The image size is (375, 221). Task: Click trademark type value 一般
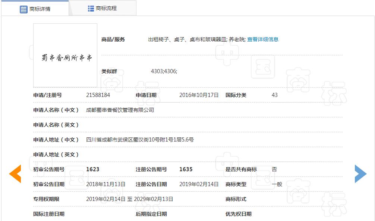coord(275,184)
